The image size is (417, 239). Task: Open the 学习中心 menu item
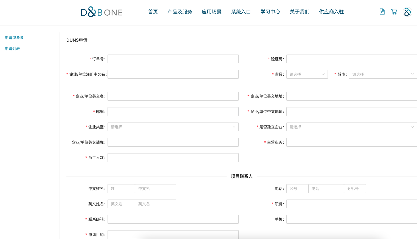click(270, 12)
